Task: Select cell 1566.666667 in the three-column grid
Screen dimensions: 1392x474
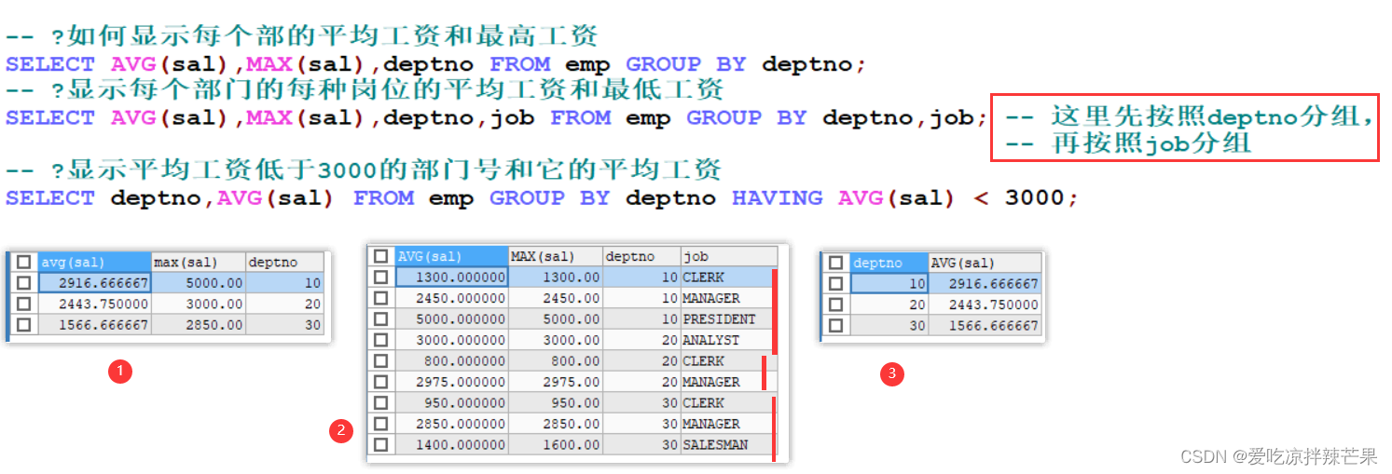Action: pyautogui.click(x=94, y=325)
